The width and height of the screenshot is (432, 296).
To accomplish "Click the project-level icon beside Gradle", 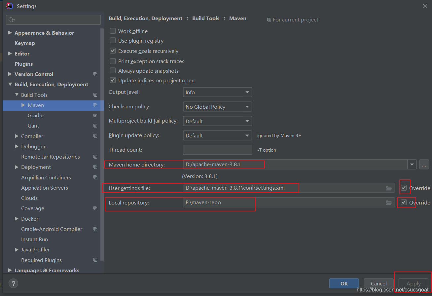I will [95, 116].
